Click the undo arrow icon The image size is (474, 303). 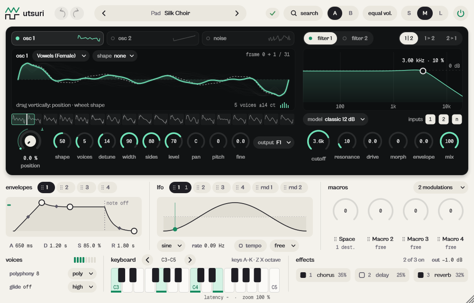tap(62, 13)
